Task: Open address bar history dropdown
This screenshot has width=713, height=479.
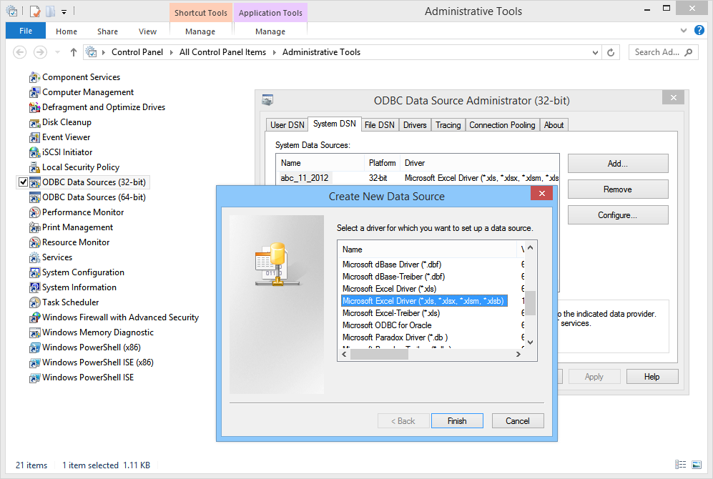Action: [x=595, y=53]
